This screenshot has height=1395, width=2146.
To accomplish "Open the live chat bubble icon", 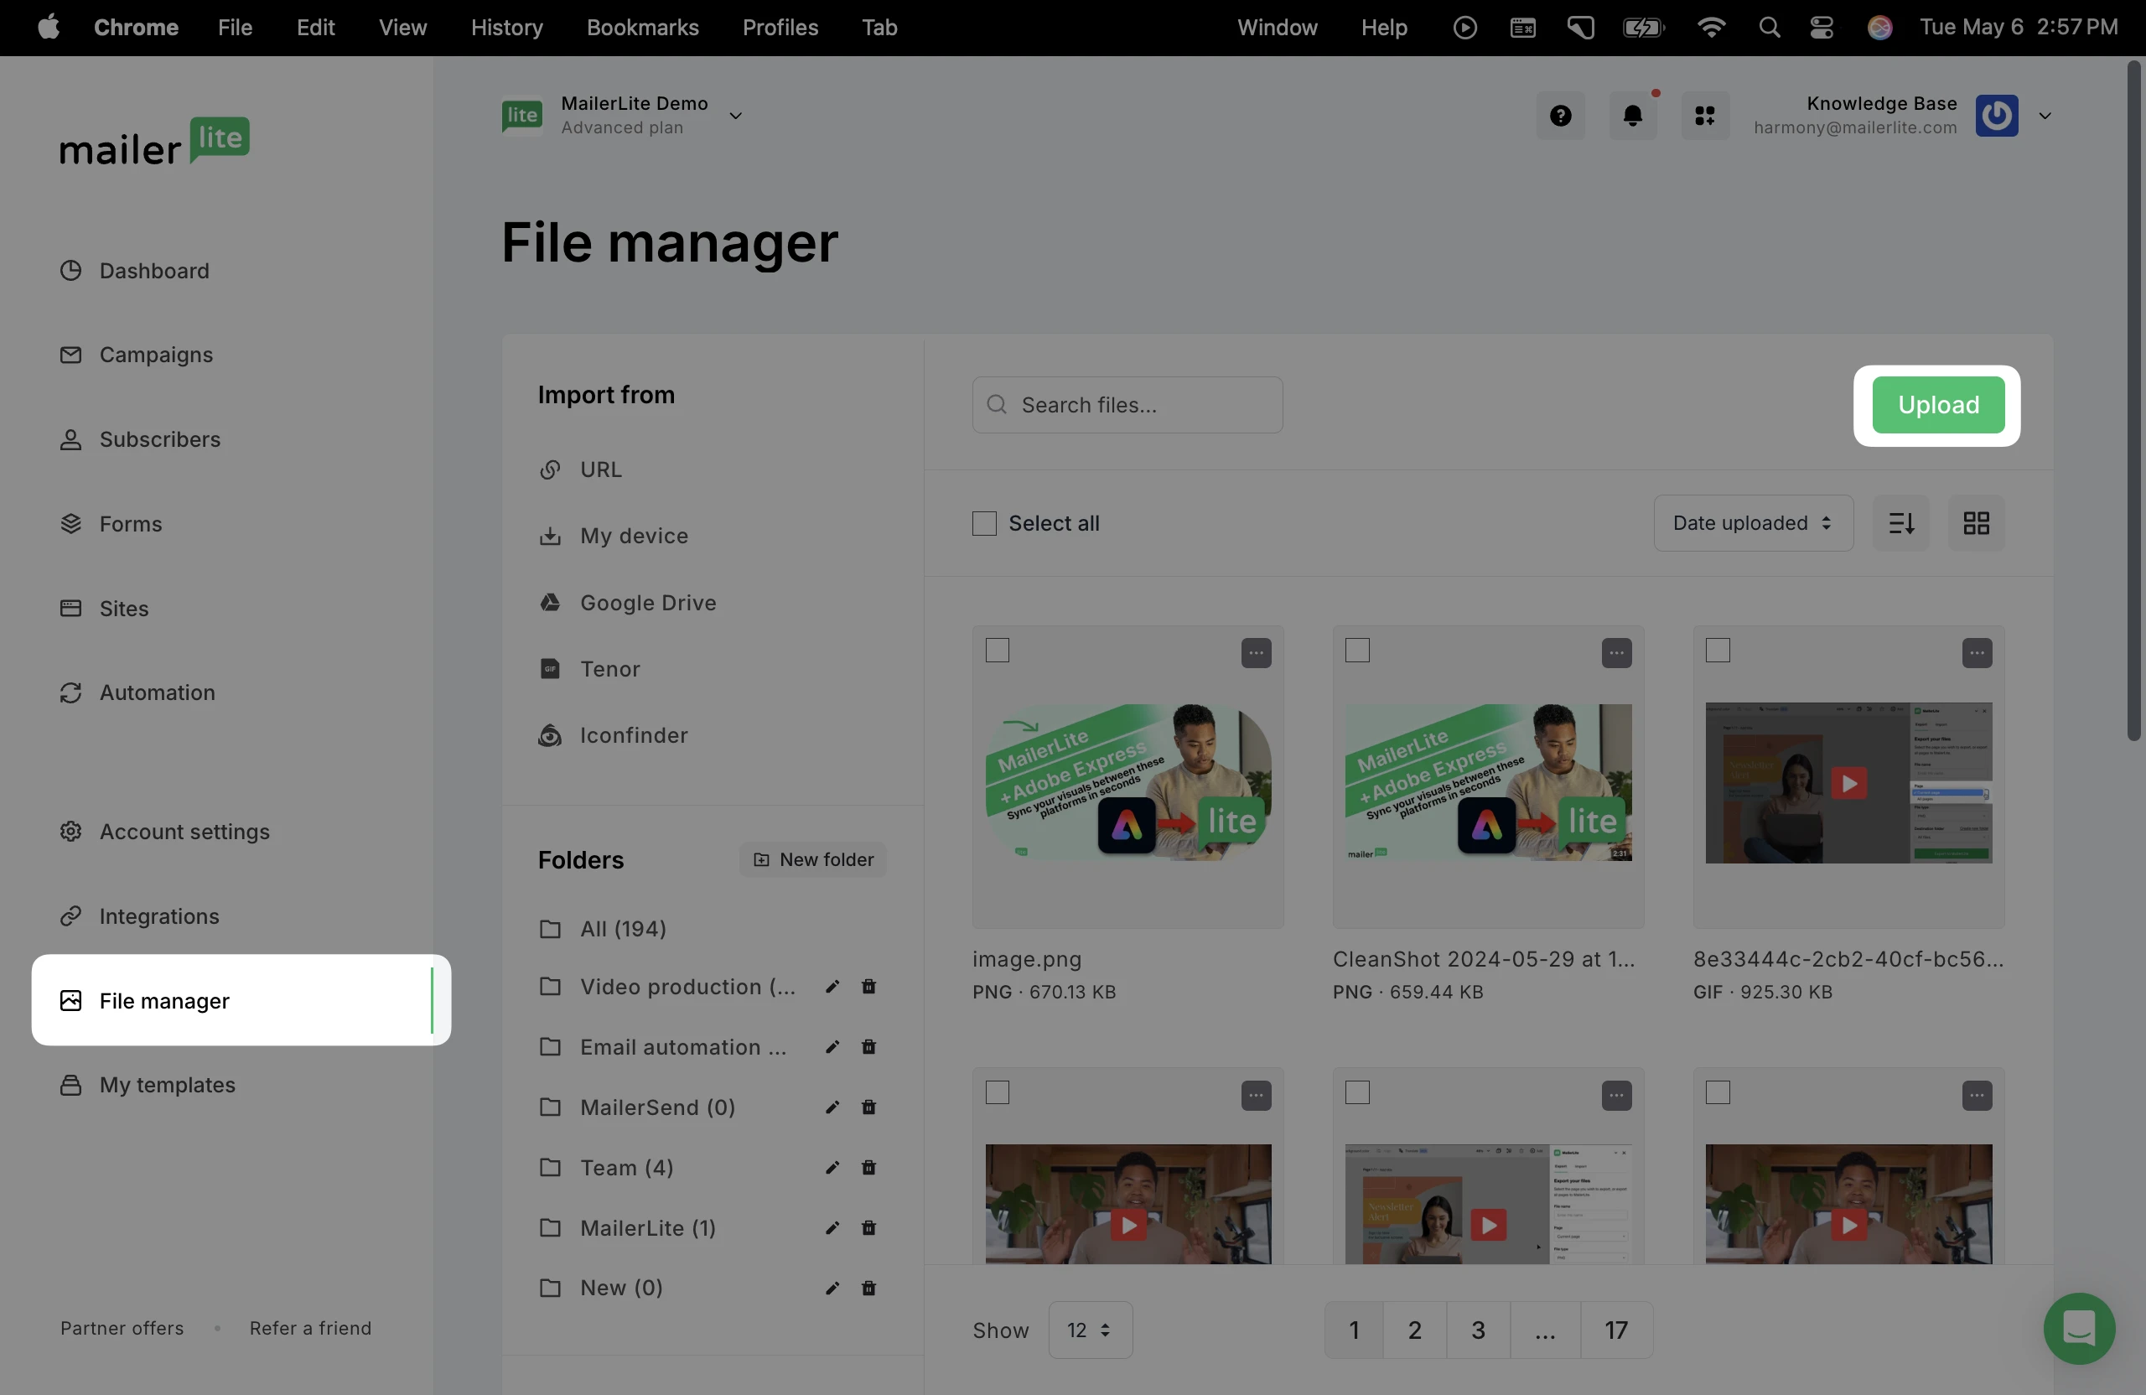I will coord(2078,1328).
